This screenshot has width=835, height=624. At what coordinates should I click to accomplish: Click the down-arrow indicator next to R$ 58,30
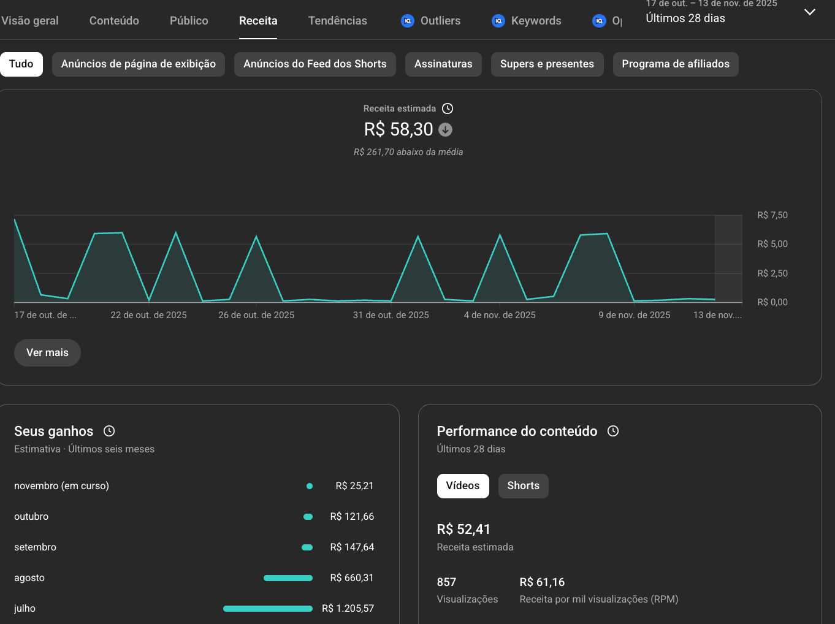(x=446, y=129)
